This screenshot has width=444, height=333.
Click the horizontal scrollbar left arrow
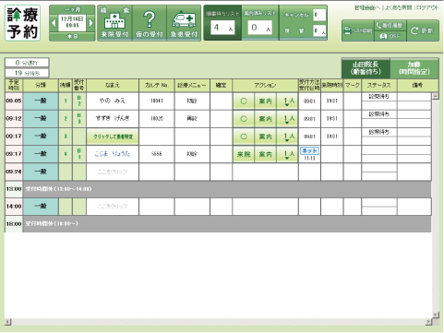pos(8,322)
